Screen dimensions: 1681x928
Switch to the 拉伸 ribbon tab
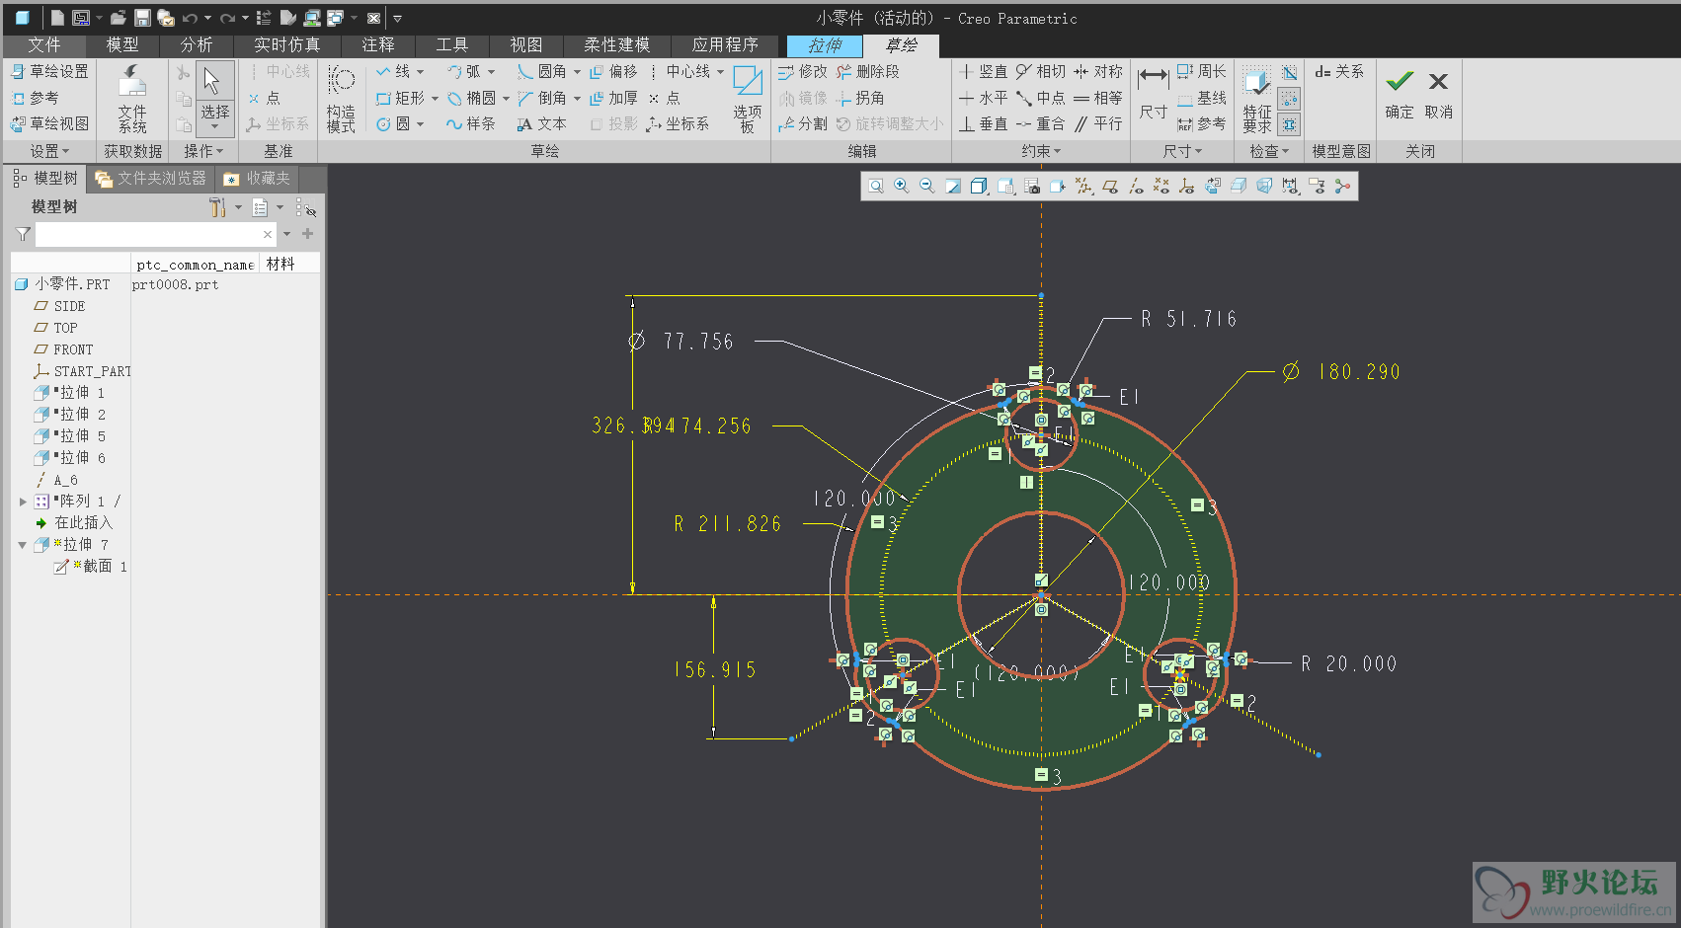click(x=825, y=45)
